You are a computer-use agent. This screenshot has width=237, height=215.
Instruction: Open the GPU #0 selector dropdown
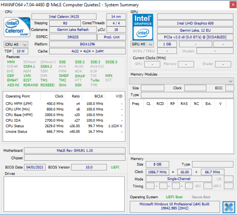click(x=142, y=44)
